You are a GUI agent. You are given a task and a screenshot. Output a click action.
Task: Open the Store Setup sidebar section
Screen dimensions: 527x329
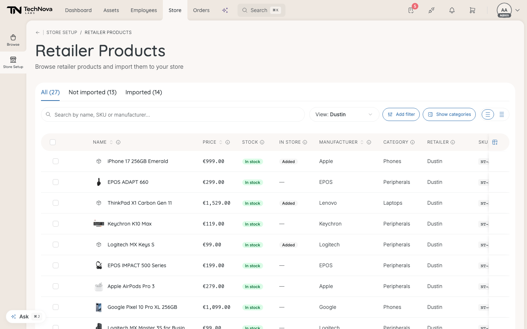coord(13,63)
